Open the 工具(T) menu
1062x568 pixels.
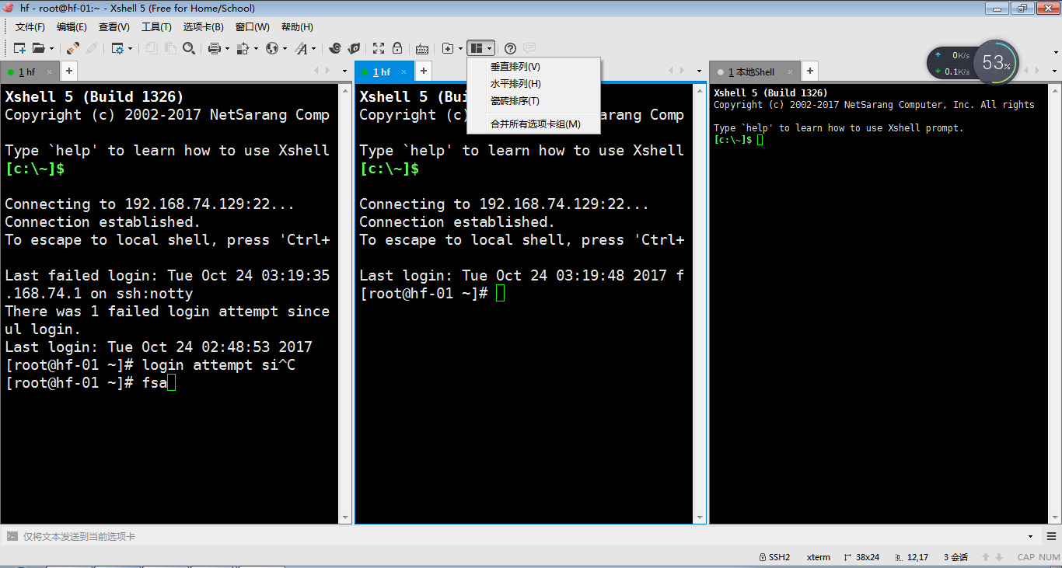[156, 27]
